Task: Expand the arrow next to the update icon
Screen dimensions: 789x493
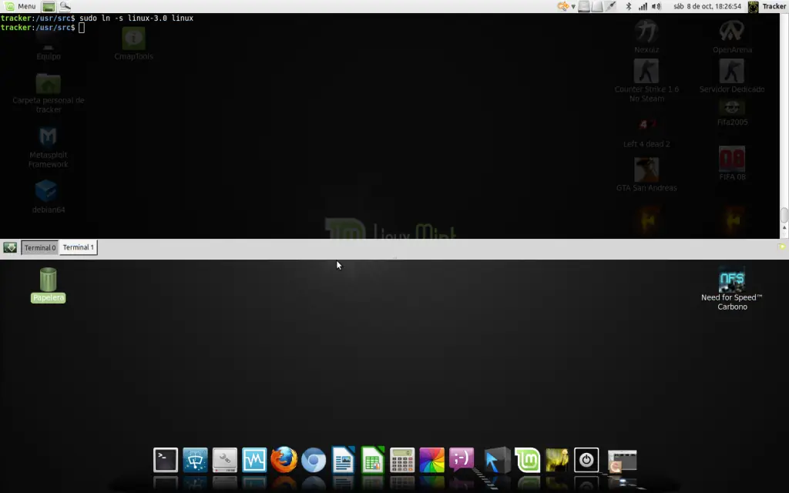Action: pyautogui.click(x=573, y=6)
